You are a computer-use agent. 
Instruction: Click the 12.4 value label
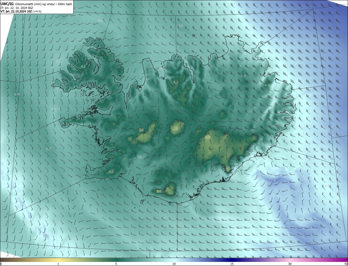pos(272,181)
